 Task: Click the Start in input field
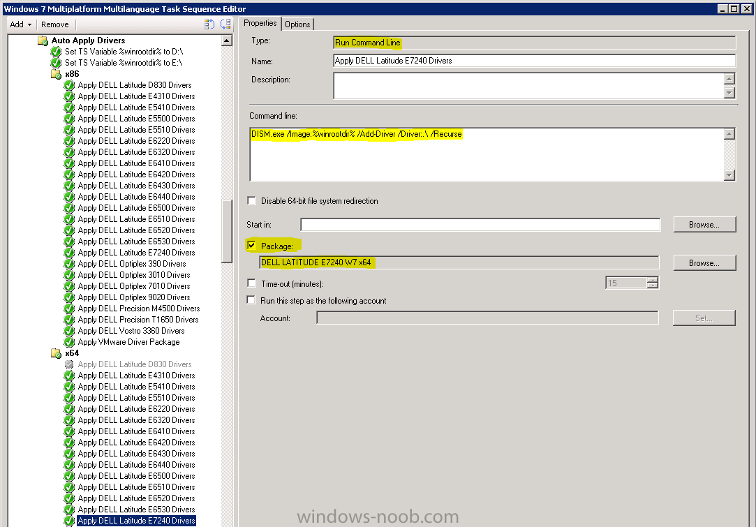[480, 224]
